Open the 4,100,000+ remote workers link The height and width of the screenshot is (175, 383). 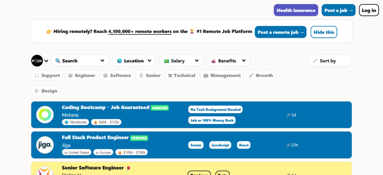(140, 31)
